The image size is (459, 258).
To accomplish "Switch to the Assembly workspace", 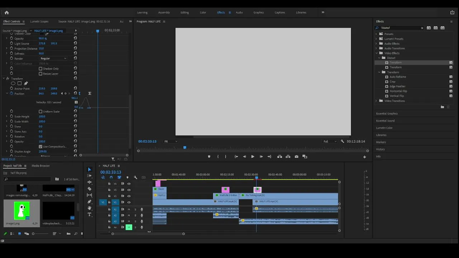I will [164, 13].
